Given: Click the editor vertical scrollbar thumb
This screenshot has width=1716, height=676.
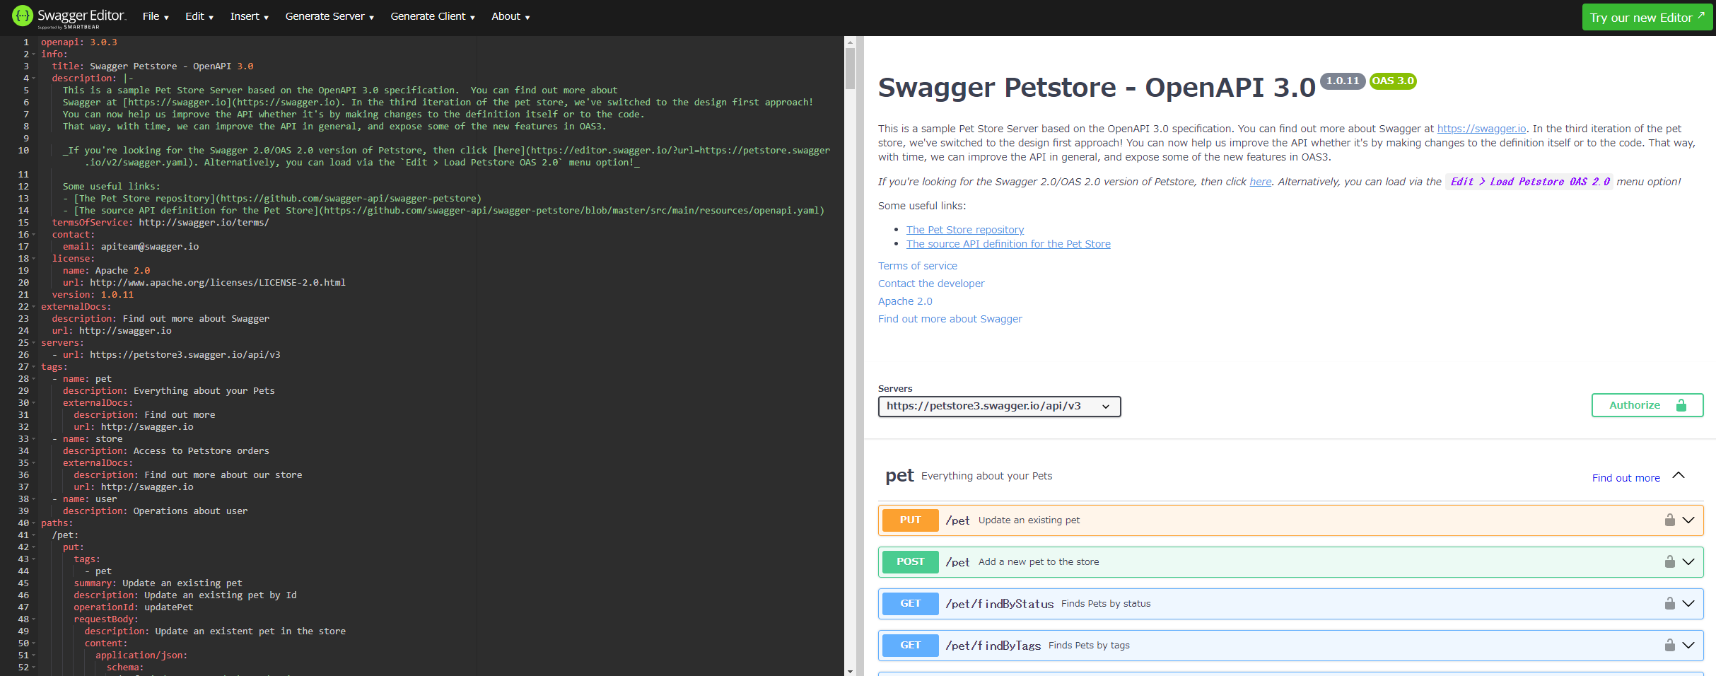Looking at the screenshot, I should [x=850, y=67].
